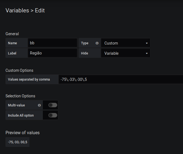The image size is (183, 154).
Task: Click the Variables > Edit heading
Action: click(25, 11)
